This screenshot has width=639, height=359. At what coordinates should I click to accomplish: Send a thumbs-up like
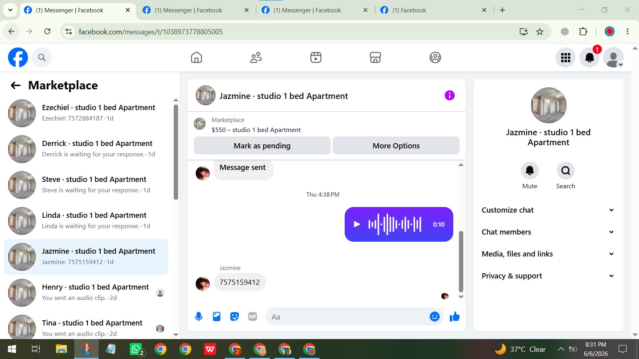(x=454, y=317)
